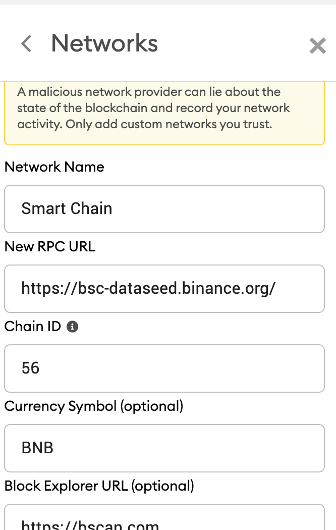Select the Chain ID field showing 56

coord(164,368)
